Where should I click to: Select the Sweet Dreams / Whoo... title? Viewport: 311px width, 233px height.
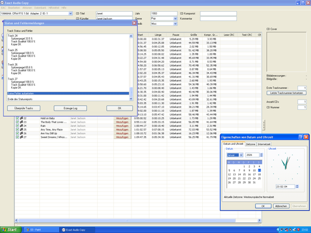(53, 137)
